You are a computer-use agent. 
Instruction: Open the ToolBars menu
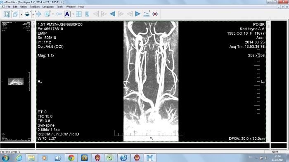tap(35, 7)
